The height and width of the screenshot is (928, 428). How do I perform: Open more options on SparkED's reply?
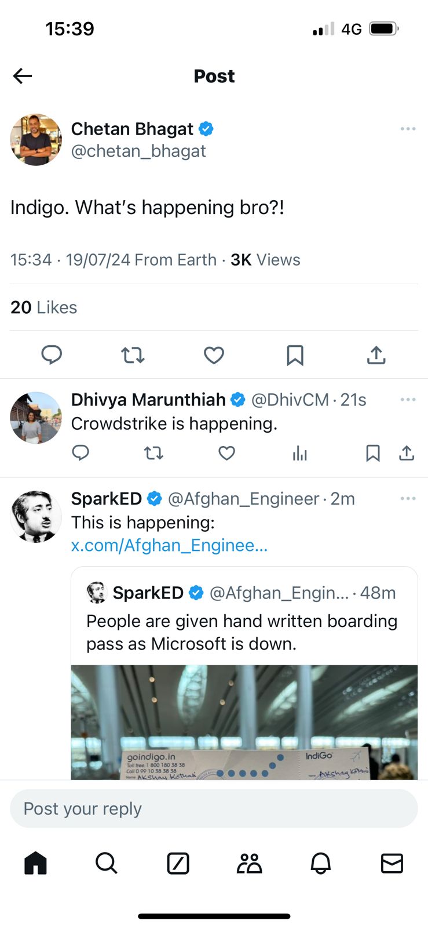click(408, 499)
